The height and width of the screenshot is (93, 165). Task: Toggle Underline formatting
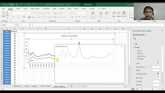click(x=19, y=17)
